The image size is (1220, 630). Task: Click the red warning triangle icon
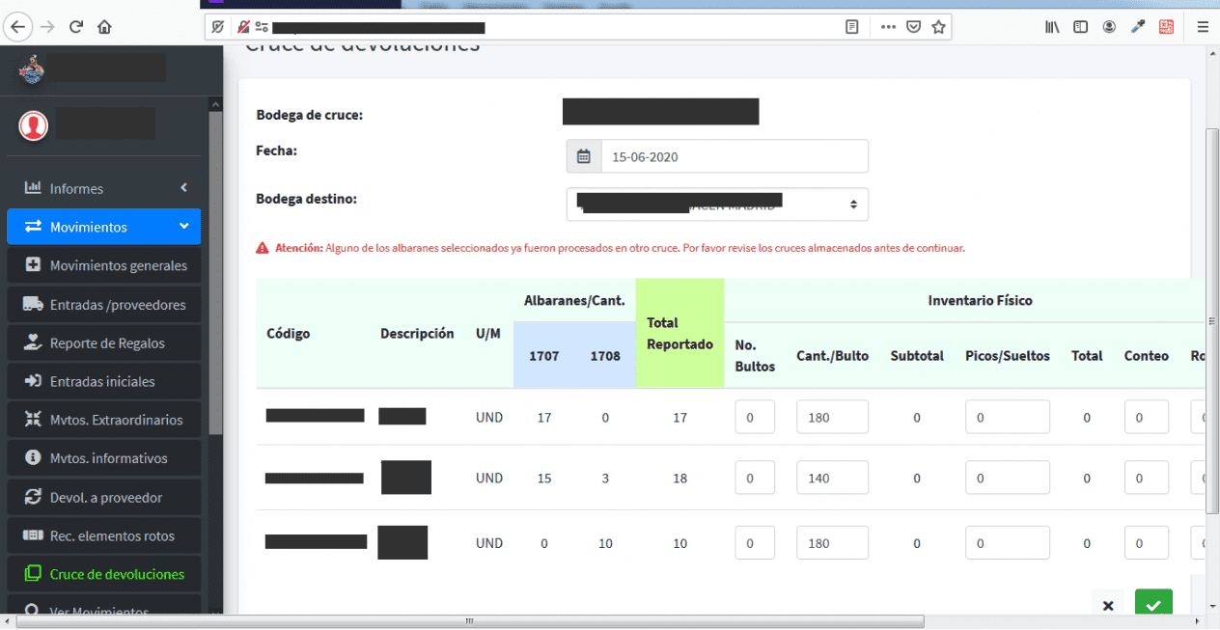coord(263,248)
